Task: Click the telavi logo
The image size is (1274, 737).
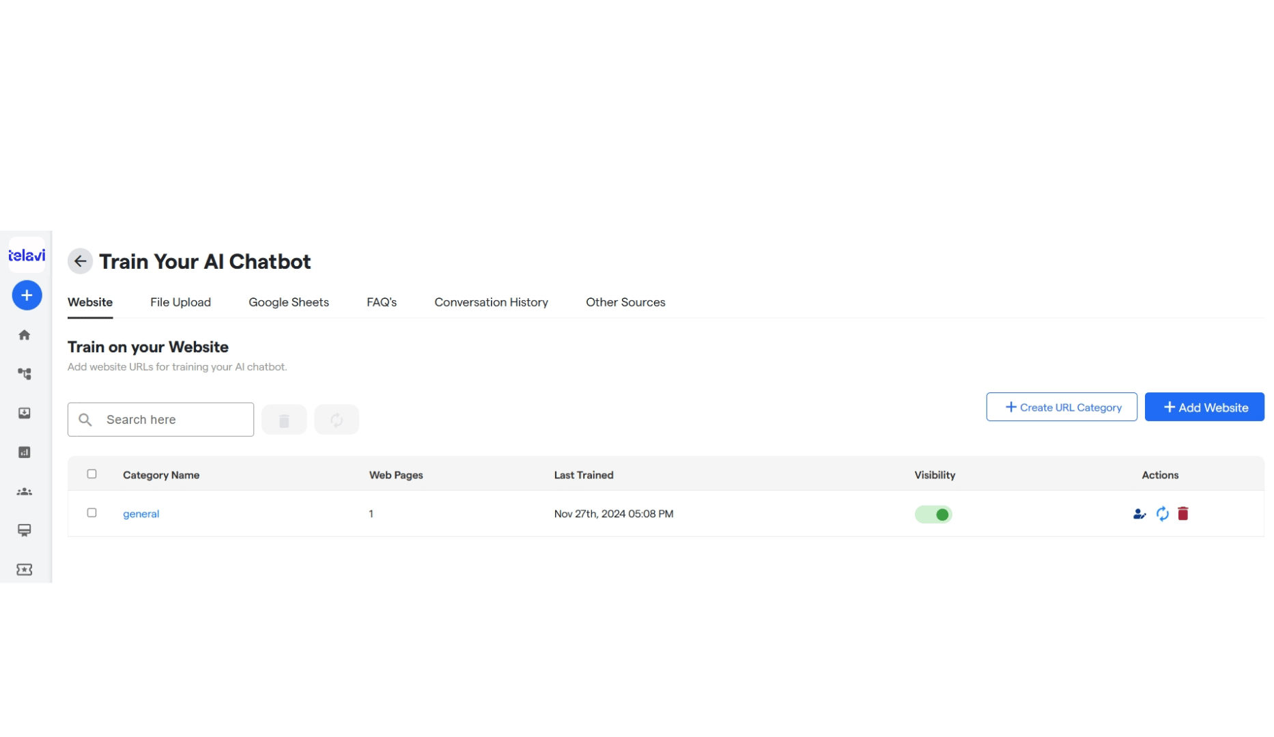Action: pyautogui.click(x=27, y=255)
